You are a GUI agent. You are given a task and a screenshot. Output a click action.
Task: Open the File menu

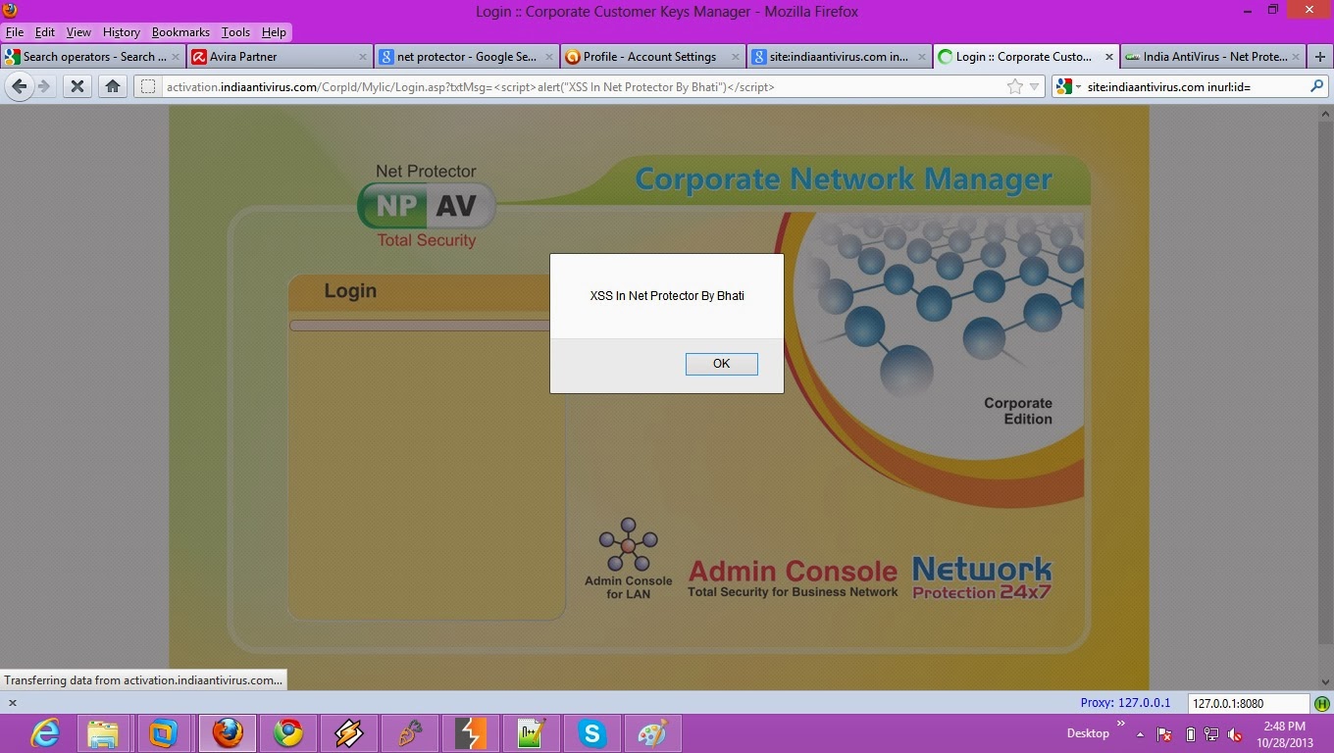(x=14, y=32)
